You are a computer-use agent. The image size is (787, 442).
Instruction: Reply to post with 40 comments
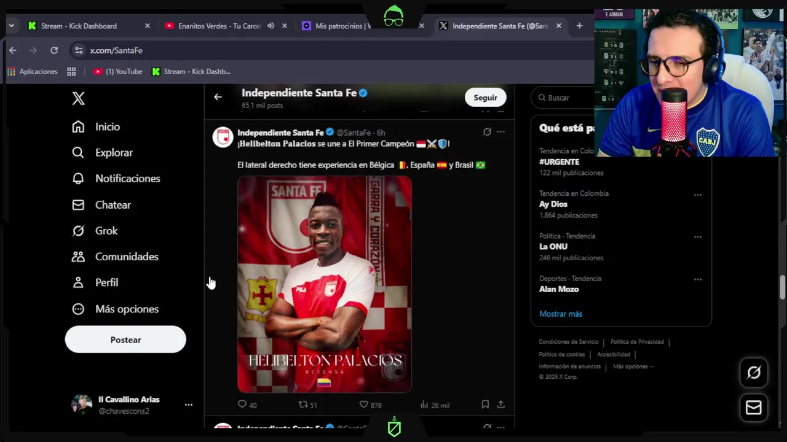pos(247,405)
